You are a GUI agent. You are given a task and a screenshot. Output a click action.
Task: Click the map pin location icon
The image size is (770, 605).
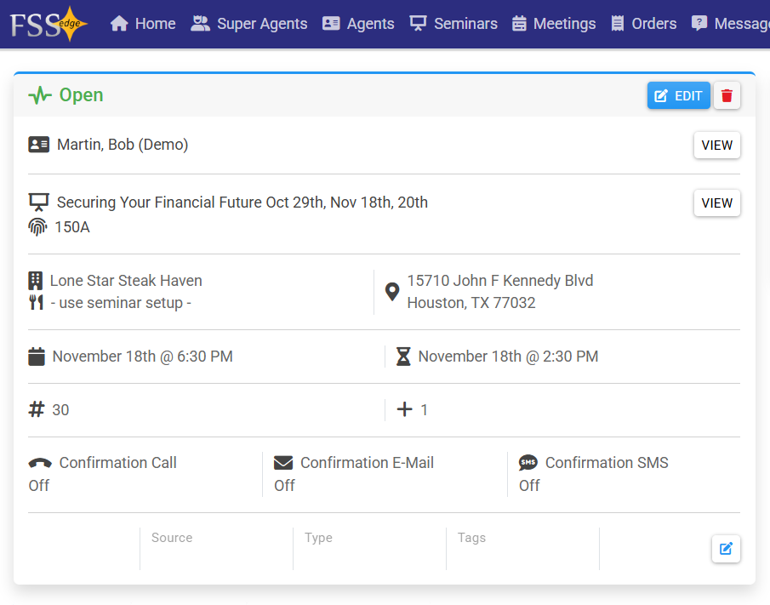tap(391, 292)
